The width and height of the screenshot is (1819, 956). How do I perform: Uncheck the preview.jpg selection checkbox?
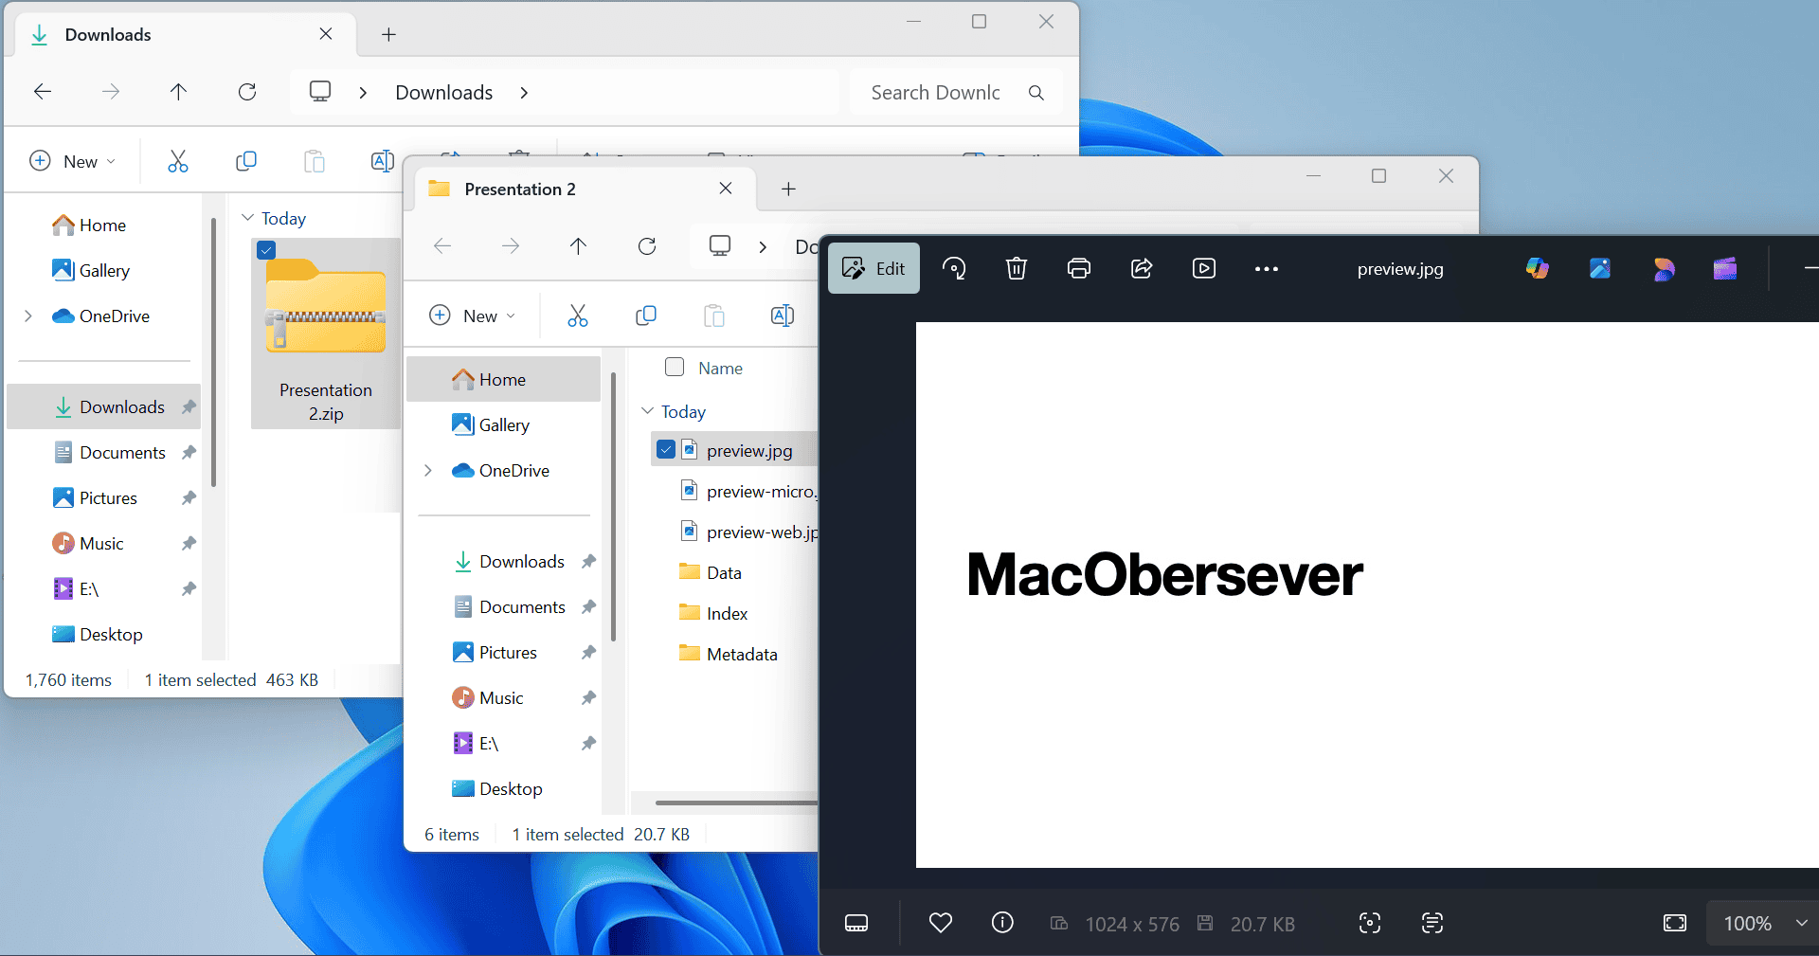coord(667,449)
